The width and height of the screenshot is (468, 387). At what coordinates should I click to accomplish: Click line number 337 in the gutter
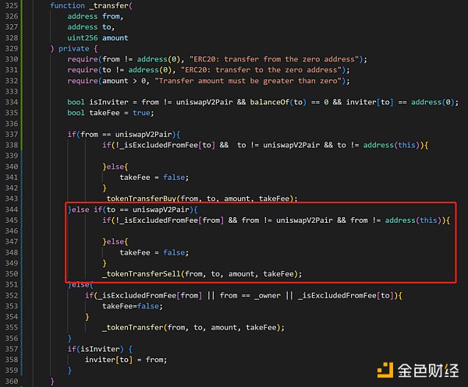click(12, 135)
